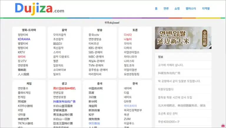
Task: Open the 외국인정책본부 link
Action: (x=133, y=110)
